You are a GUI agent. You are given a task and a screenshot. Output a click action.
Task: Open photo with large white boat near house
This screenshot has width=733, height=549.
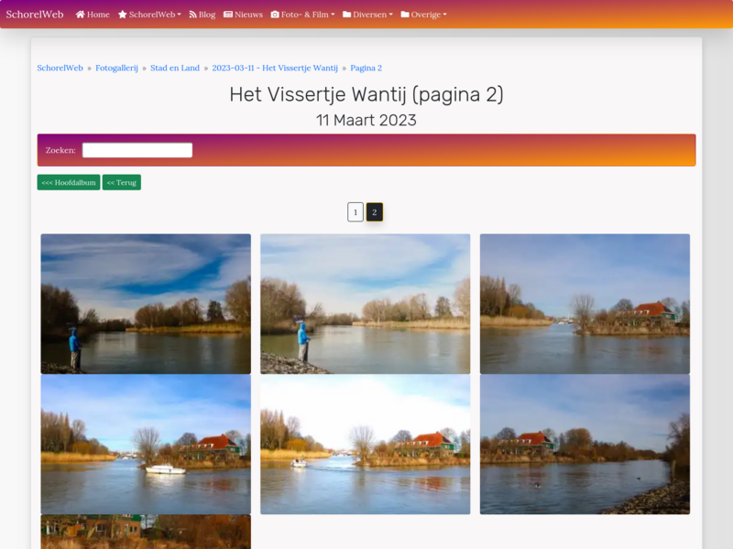coord(146,445)
